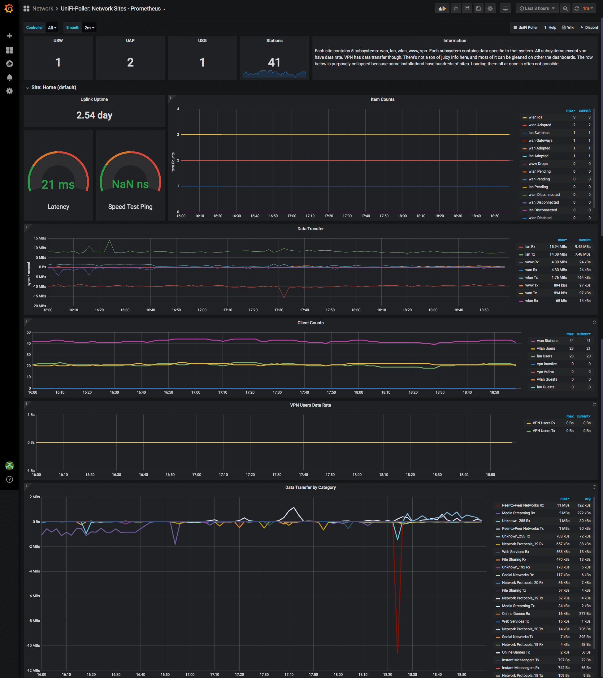Open the UniFi Poller links menu
The height and width of the screenshot is (678, 603).
tap(525, 28)
